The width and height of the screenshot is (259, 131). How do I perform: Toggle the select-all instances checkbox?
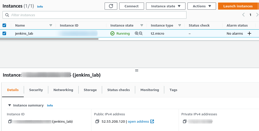(x=4, y=25)
